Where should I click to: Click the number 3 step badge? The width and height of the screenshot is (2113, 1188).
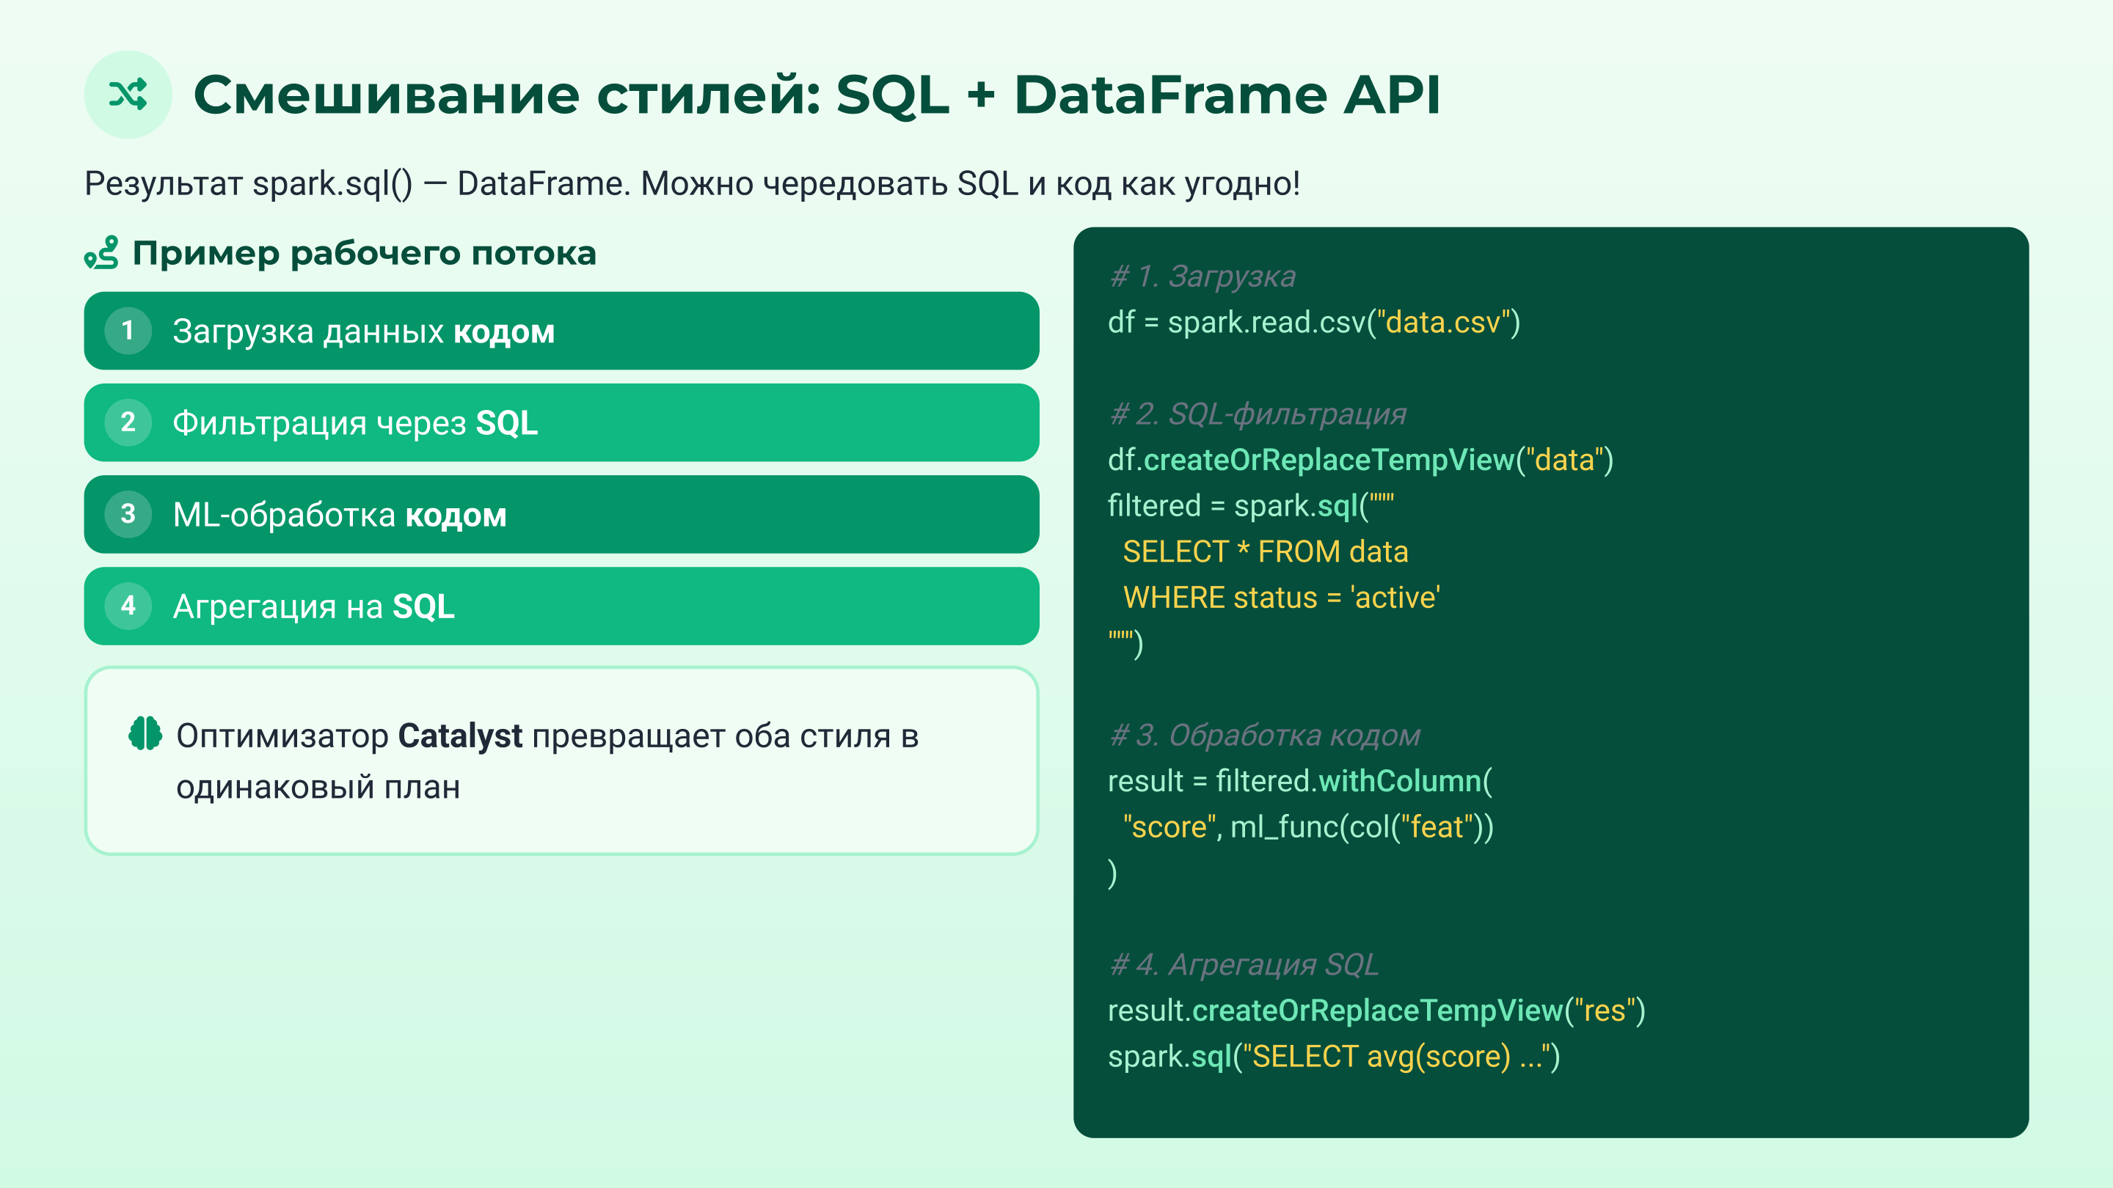click(128, 514)
